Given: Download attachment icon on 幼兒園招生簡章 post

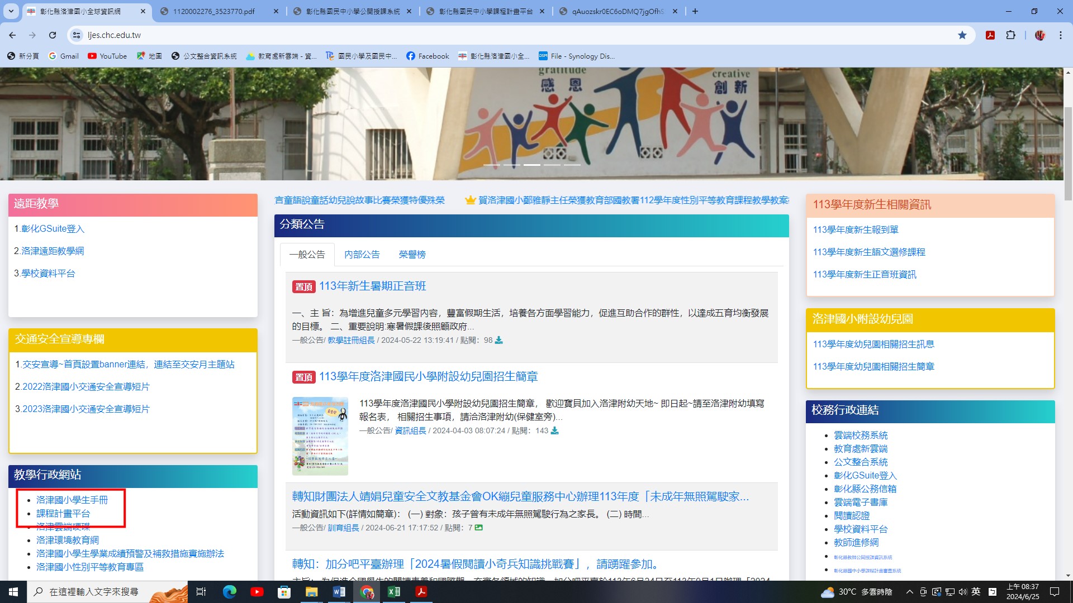Looking at the screenshot, I should click(x=554, y=430).
